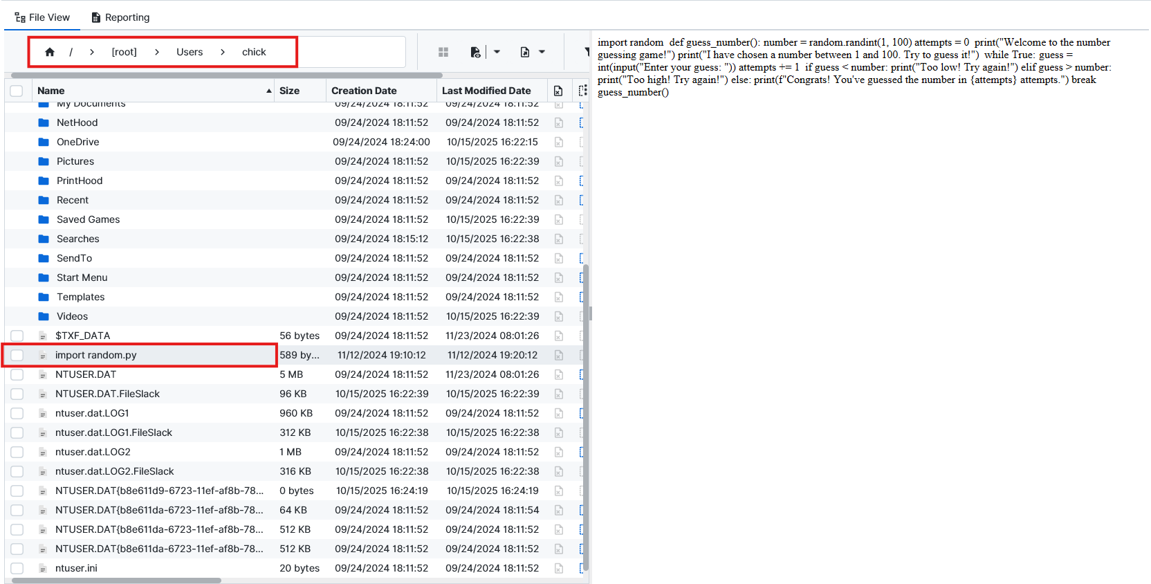Open dropdown arrow beside file preview icon
The image size is (1151, 584).
click(497, 52)
